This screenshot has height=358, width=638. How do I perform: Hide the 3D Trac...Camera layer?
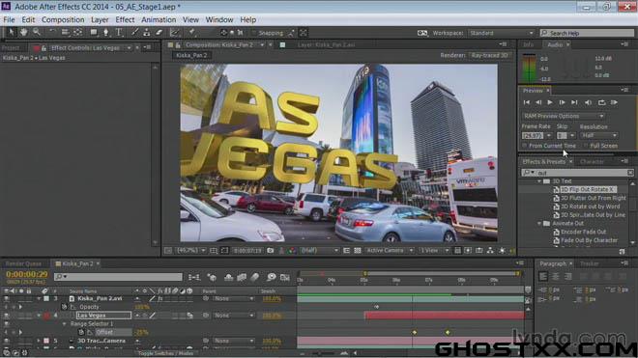click(x=6, y=341)
